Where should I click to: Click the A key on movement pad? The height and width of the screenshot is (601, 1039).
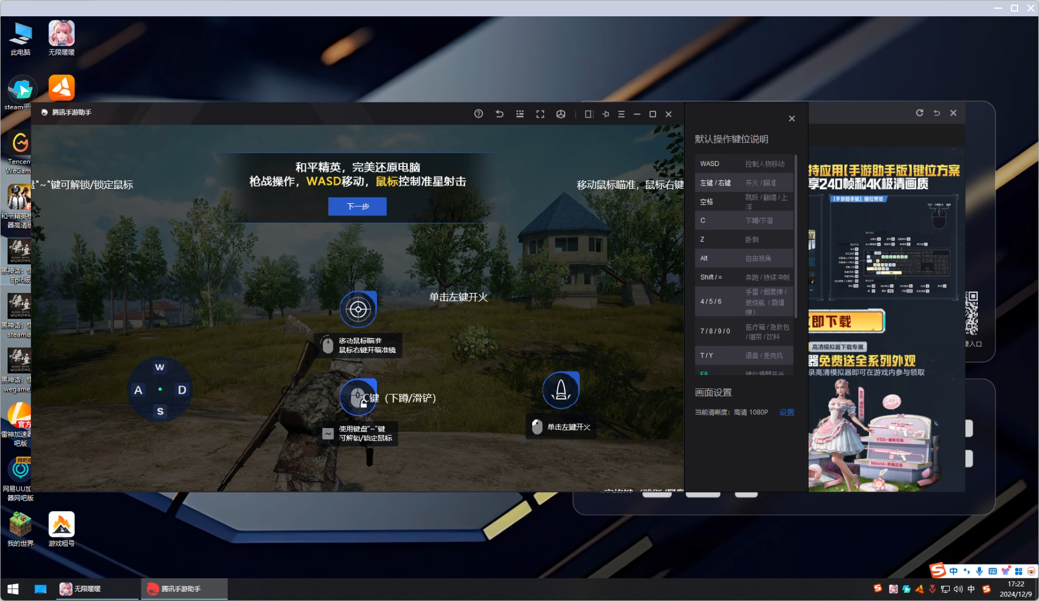138,390
